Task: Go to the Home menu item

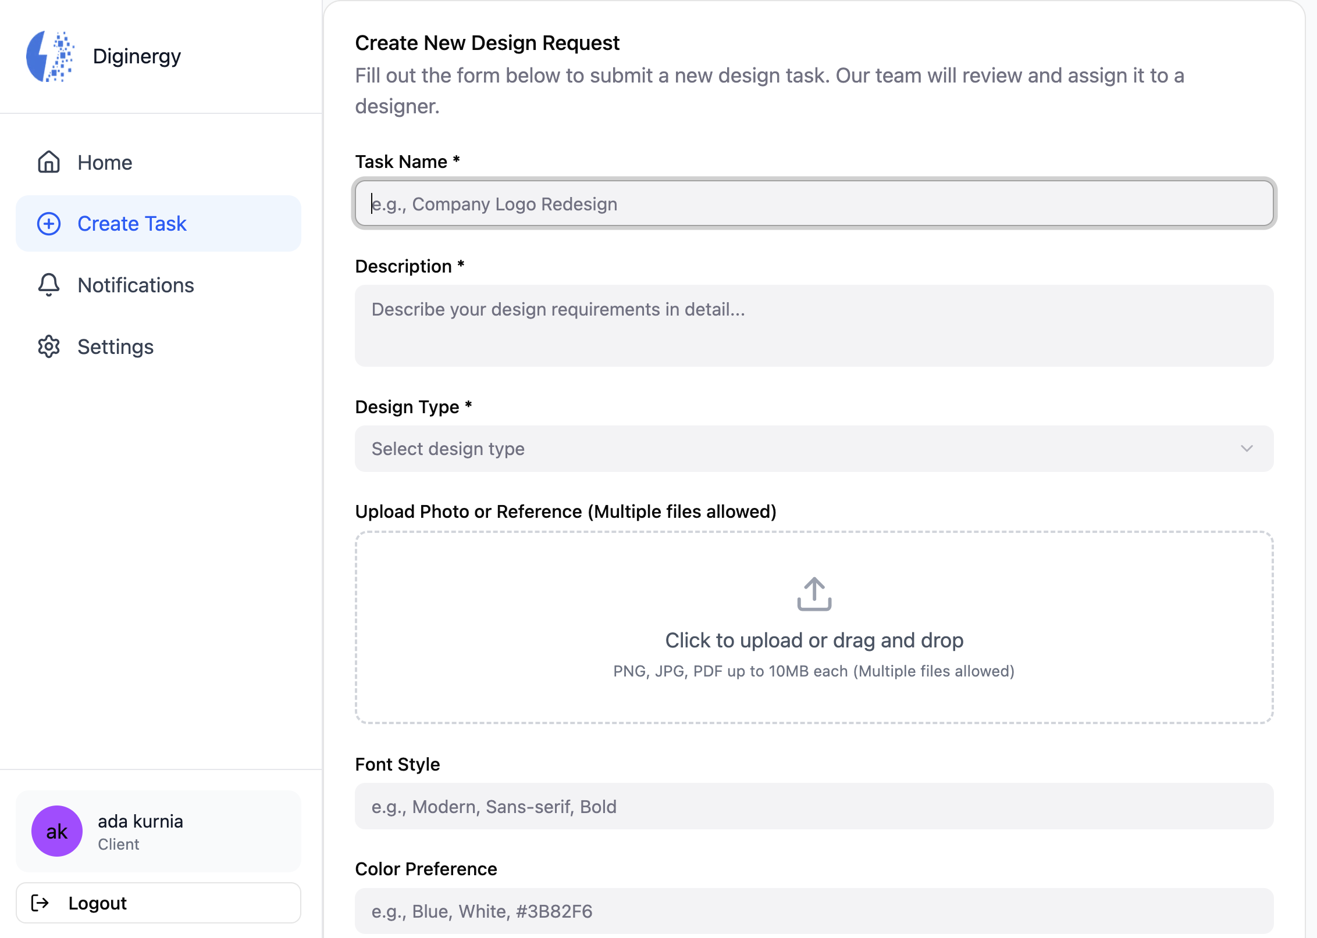Action: [105, 162]
